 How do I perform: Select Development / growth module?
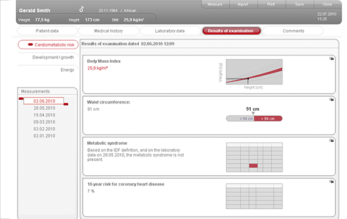[53, 57]
